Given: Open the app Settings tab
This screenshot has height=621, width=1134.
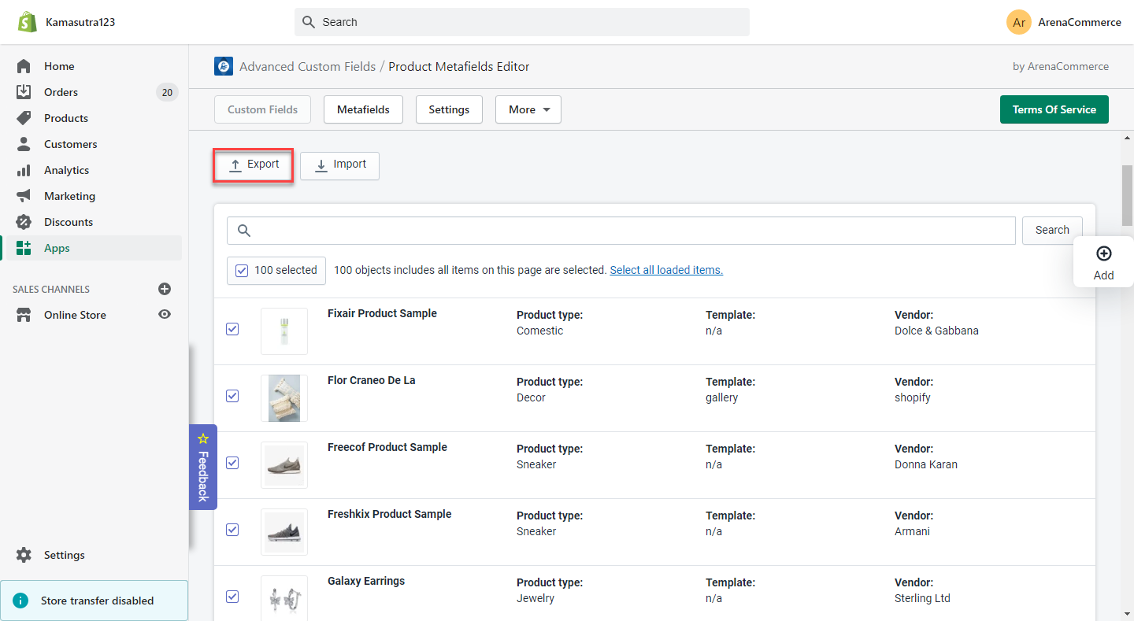Looking at the screenshot, I should click(449, 109).
